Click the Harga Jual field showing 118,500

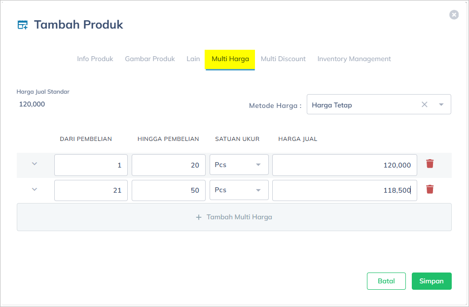pyautogui.click(x=344, y=190)
